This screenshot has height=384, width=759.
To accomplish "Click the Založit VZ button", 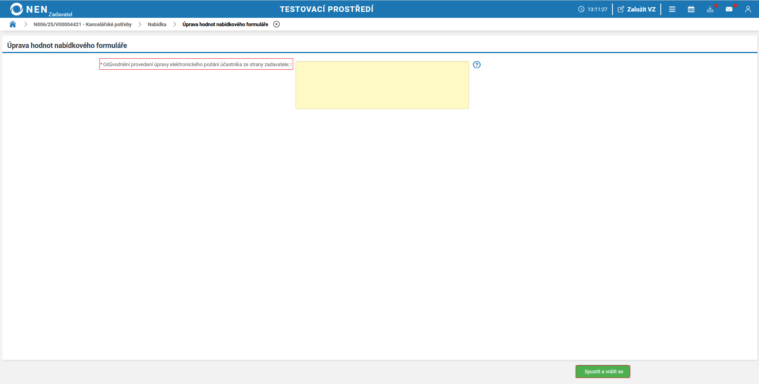I will click(637, 9).
